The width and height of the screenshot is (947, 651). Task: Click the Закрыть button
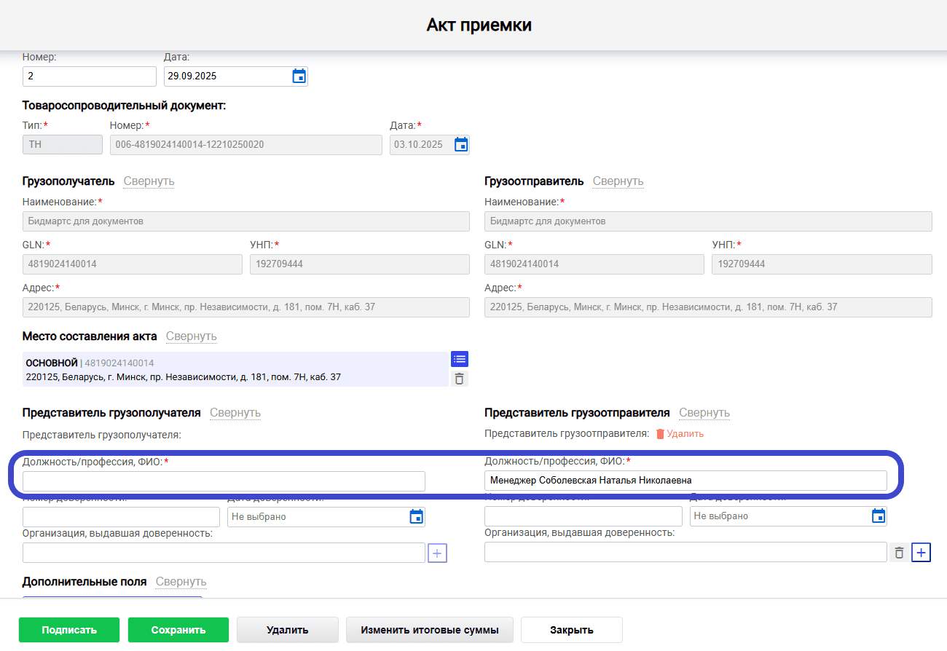coord(571,629)
